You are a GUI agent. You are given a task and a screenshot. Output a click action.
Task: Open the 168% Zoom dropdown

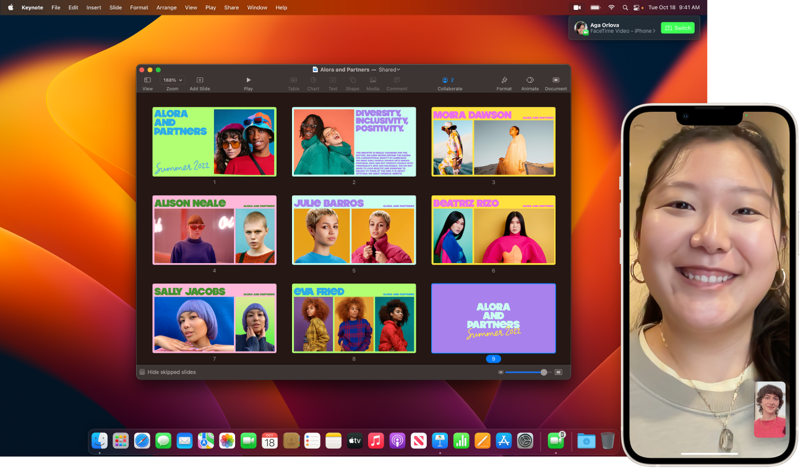coord(171,79)
